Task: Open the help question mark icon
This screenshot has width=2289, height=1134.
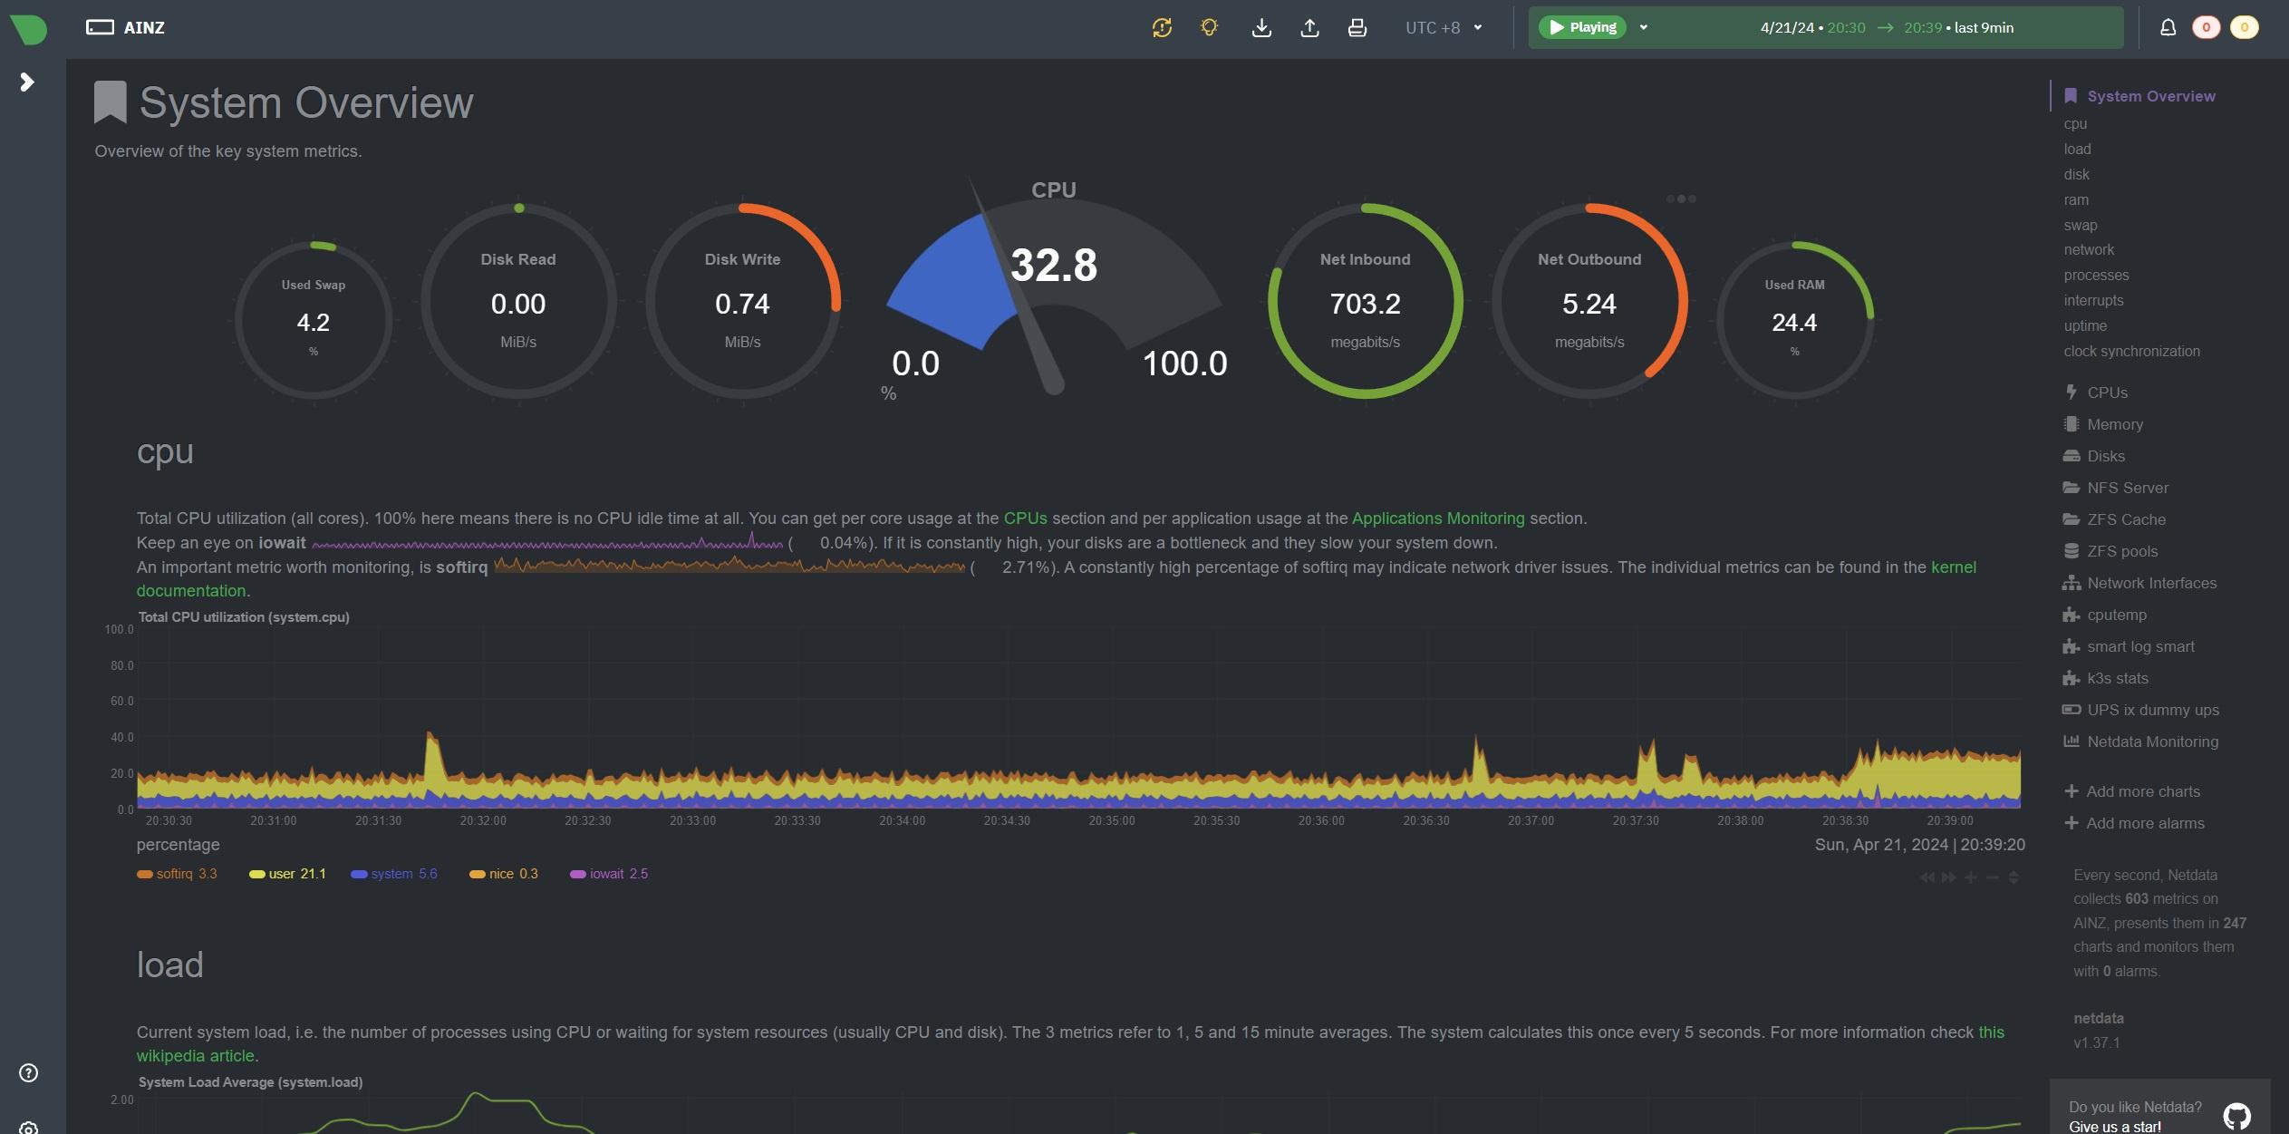Action: point(29,1073)
